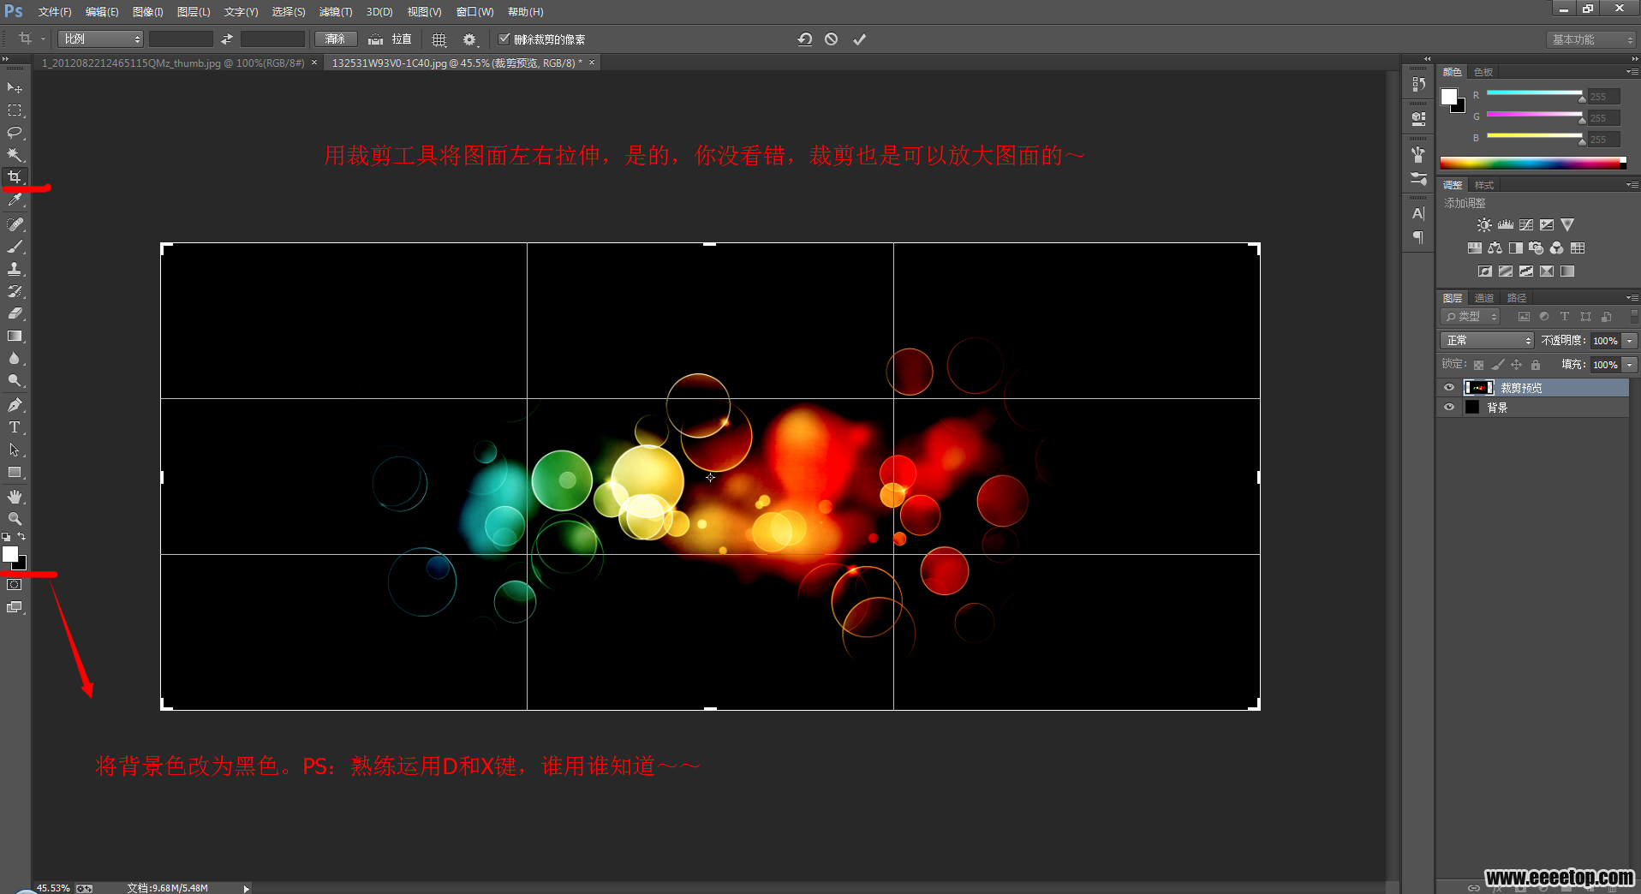Select the Eyedropper tool
Image resolution: width=1641 pixels, height=894 pixels.
click(15, 200)
